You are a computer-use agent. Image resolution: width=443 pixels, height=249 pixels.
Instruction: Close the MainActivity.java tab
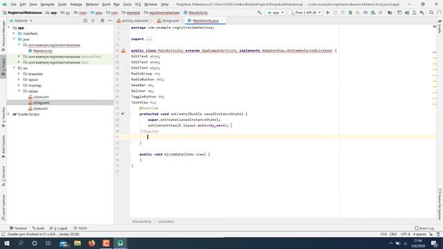coord(221,21)
